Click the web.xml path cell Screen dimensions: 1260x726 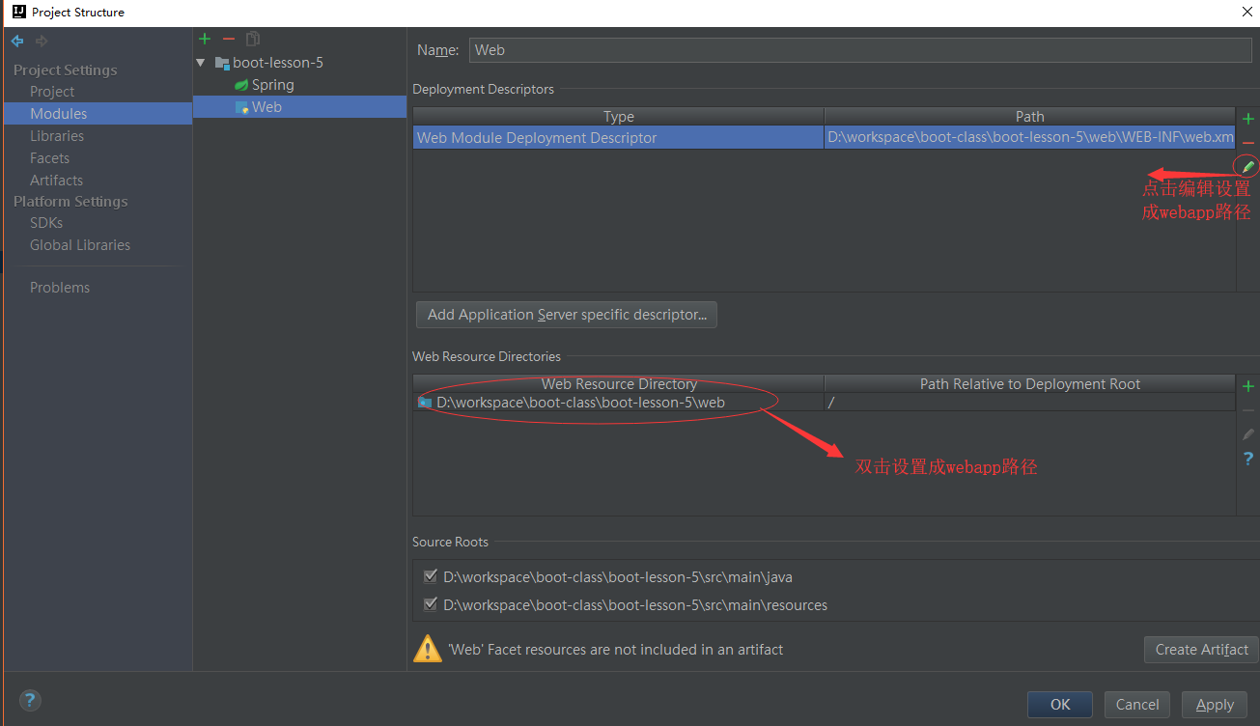pos(1029,138)
